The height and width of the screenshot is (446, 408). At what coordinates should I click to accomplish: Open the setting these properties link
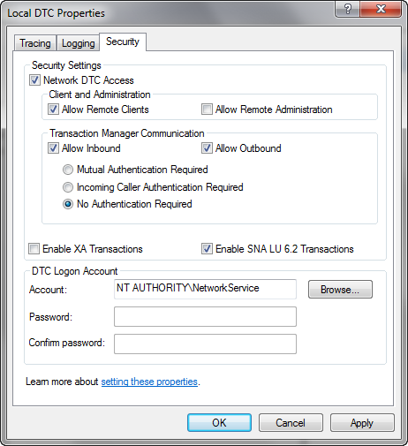coord(149,382)
